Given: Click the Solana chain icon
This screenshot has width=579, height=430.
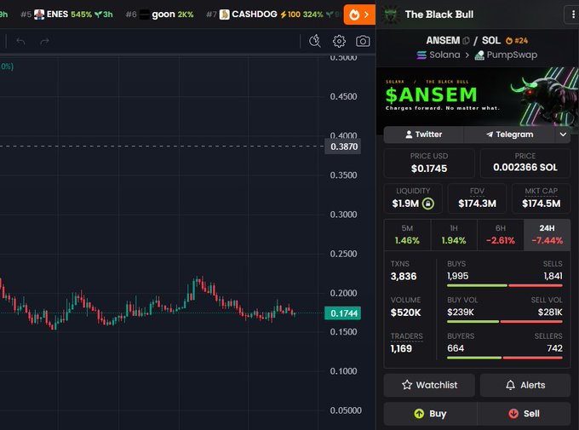Looking at the screenshot, I should click(x=421, y=55).
